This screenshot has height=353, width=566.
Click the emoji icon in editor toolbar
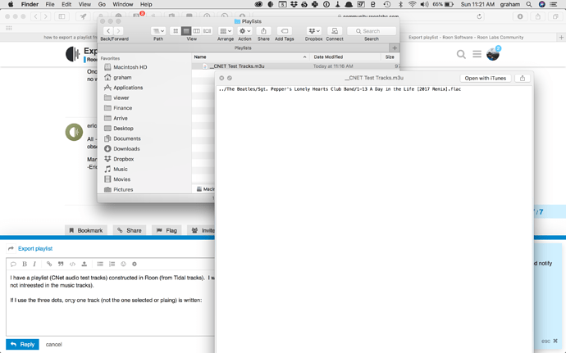[x=123, y=264]
